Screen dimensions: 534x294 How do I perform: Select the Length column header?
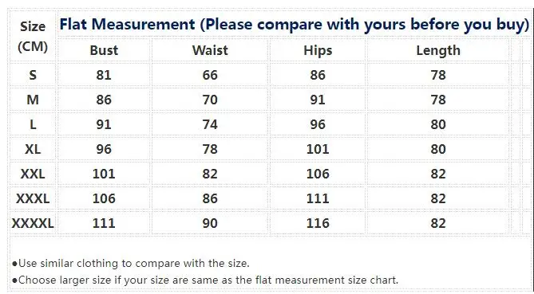point(438,50)
